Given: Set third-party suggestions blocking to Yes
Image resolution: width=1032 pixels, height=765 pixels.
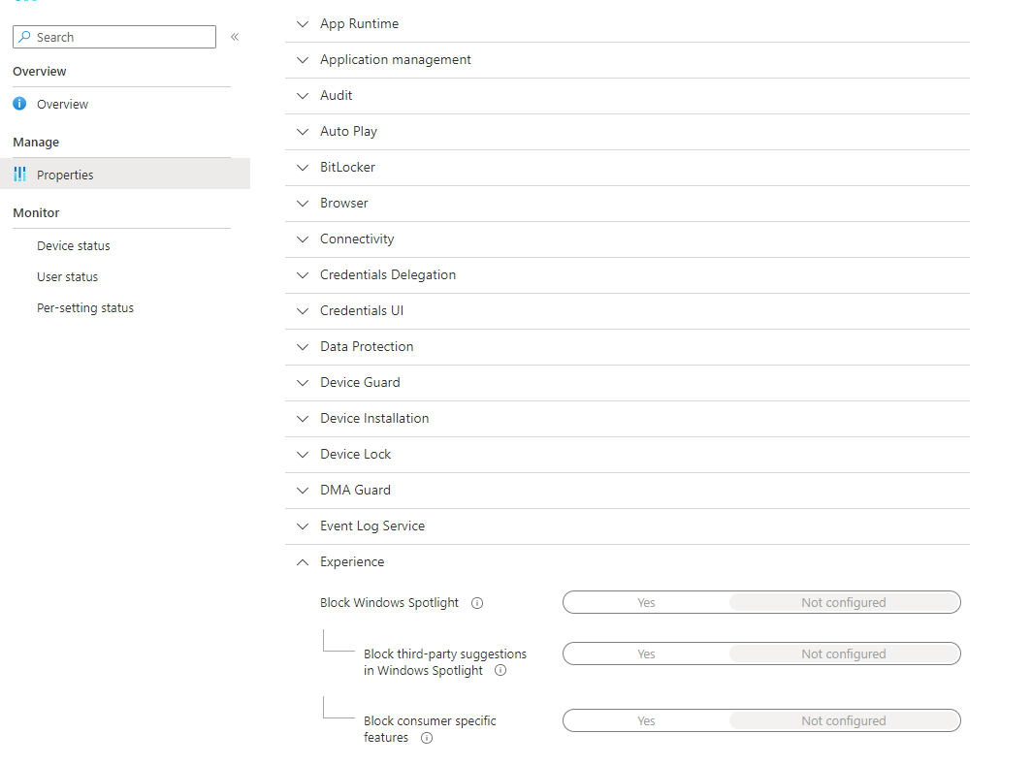Looking at the screenshot, I should [x=646, y=654].
